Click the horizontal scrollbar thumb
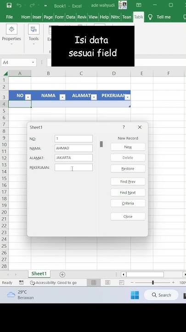The image size is (186, 332). [x=145, y=275]
